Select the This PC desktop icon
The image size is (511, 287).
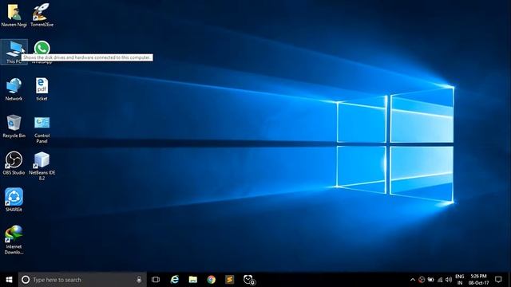[x=14, y=52]
